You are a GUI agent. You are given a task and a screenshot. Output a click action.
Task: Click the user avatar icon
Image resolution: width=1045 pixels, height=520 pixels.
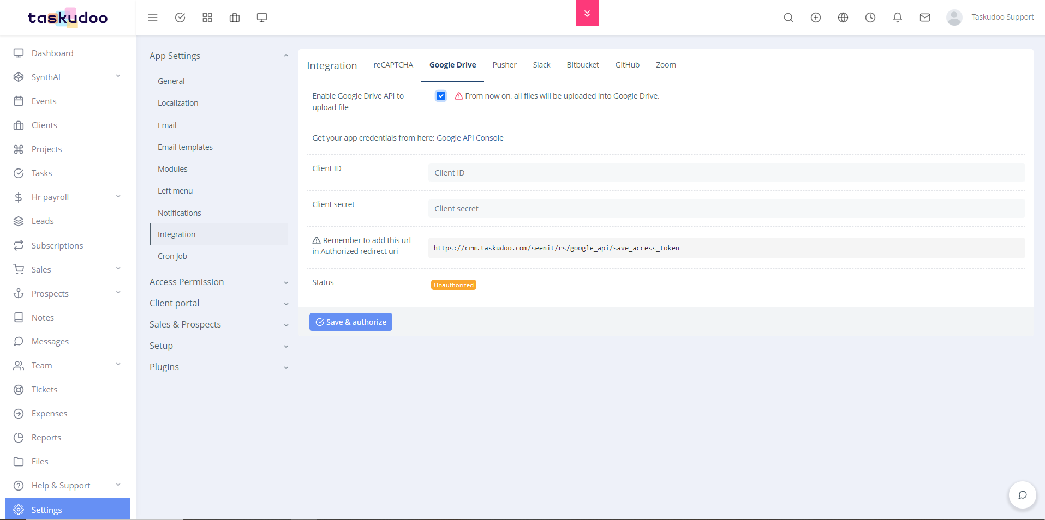pyautogui.click(x=954, y=17)
